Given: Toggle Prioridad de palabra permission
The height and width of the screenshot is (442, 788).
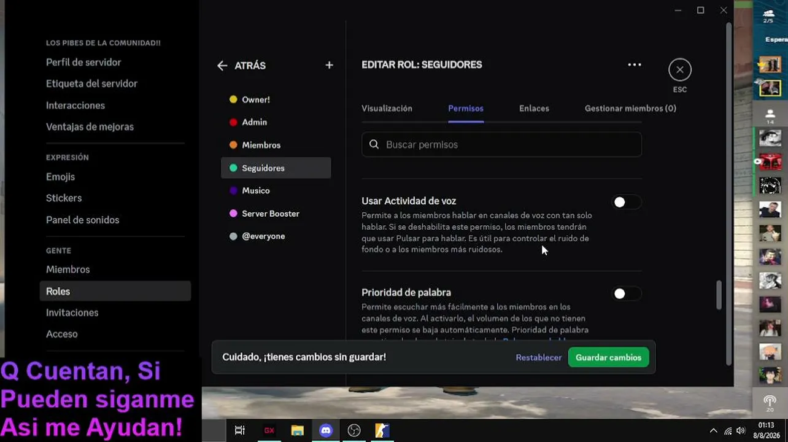Looking at the screenshot, I should pos(627,293).
